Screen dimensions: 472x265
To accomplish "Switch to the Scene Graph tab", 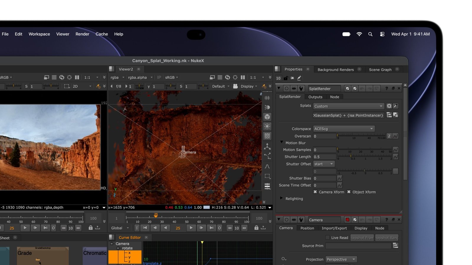I will pyautogui.click(x=380, y=69).
